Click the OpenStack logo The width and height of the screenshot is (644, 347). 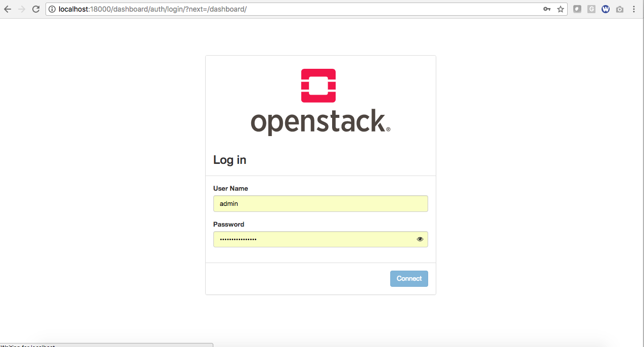point(320,102)
